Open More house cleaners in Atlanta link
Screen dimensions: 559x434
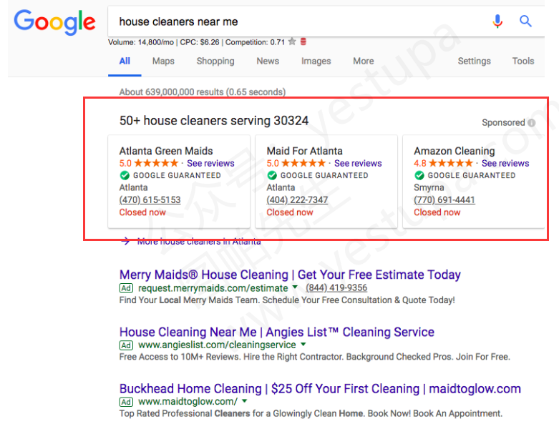(x=199, y=242)
